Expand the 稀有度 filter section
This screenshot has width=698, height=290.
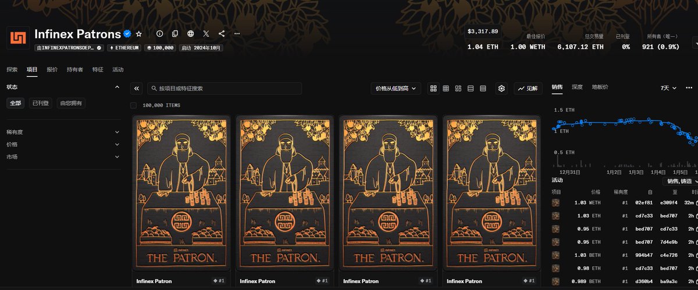coord(63,132)
